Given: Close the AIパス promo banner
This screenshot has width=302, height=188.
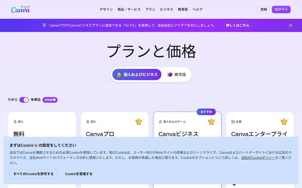Looking at the screenshot, I should [x=290, y=25].
